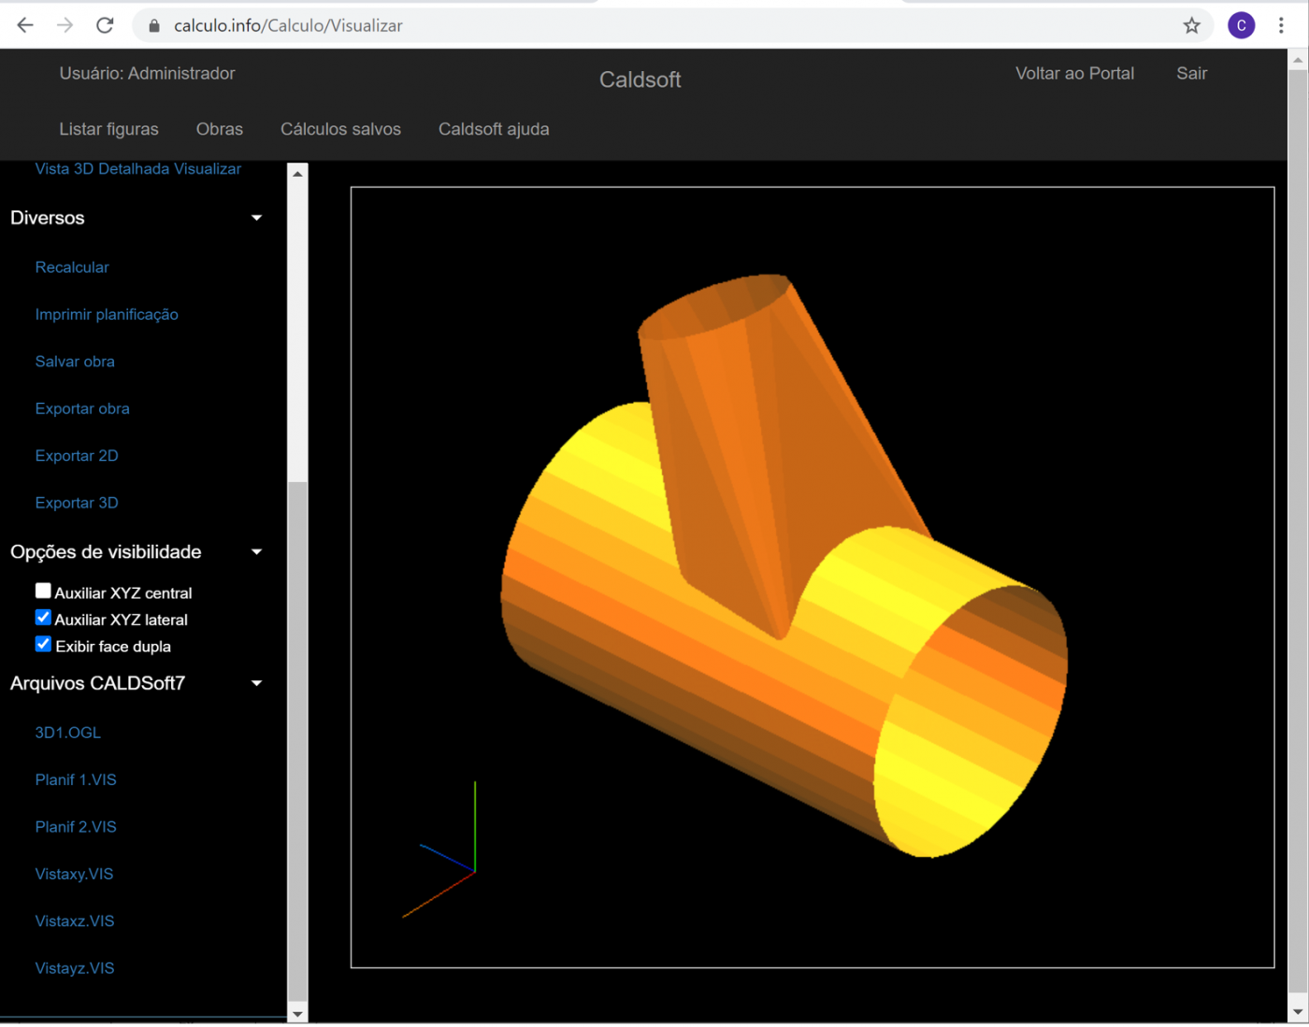Click Imprimir planificação link

coord(107,315)
